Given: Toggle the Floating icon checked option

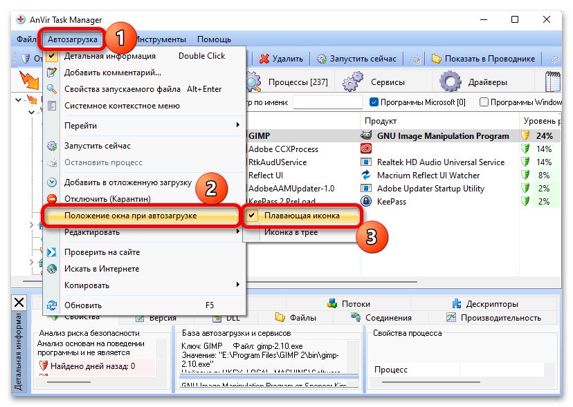Looking at the screenshot, I should 302,216.
